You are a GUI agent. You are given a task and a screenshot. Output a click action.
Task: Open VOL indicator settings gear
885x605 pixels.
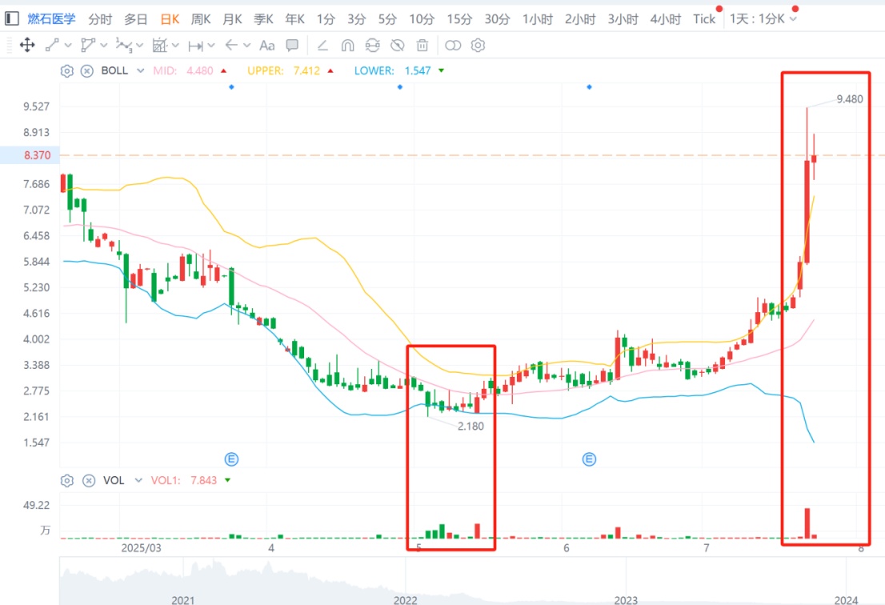(66, 480)
